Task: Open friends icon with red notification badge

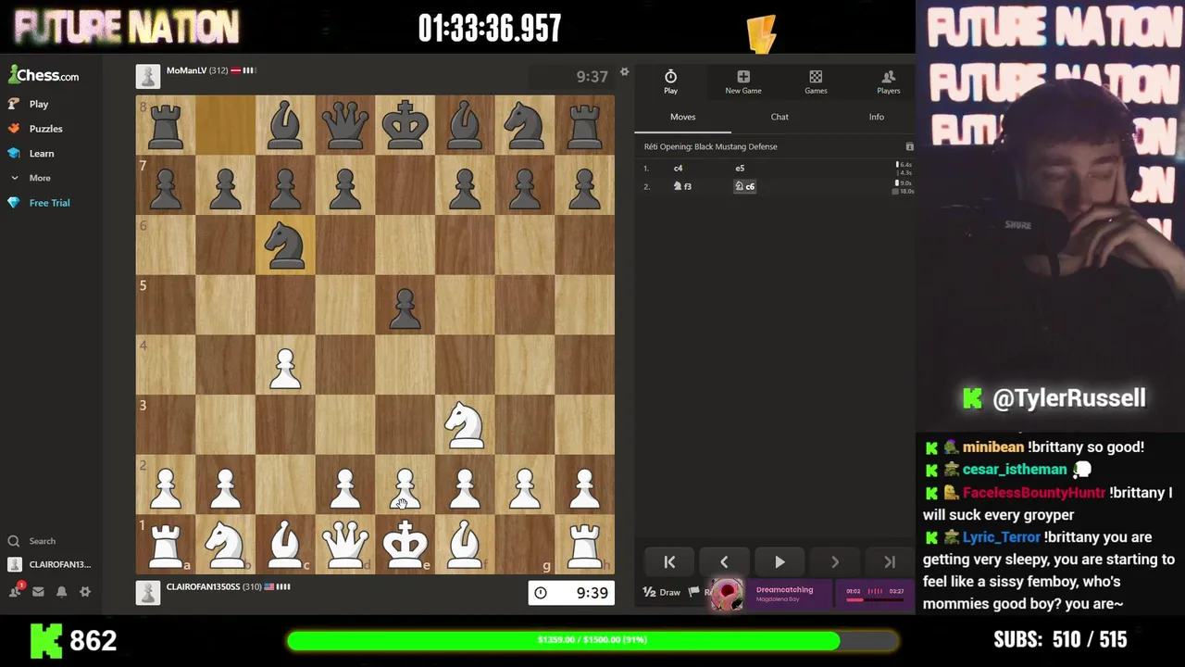Action: [x=16, y=591]
